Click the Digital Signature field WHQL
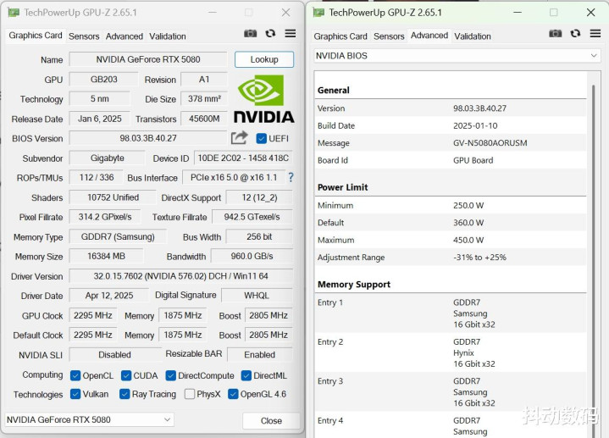The width and height of the screenshot is (609, 438). tap(257, 296)
